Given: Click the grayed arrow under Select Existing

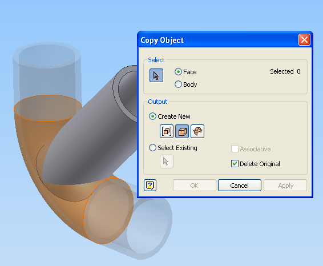Looking at the screenshot, I should pyautogui.click(x=167, y=162).
